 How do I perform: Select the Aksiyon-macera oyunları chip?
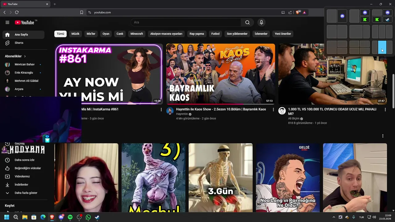(x=166, y=34)
